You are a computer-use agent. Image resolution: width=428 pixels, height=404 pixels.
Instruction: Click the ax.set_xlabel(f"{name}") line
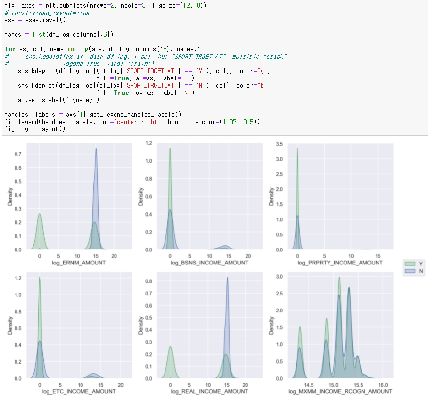pos(59,100)
